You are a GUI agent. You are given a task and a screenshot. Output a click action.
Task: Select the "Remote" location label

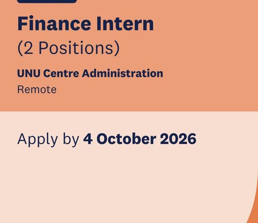[37, 90]
